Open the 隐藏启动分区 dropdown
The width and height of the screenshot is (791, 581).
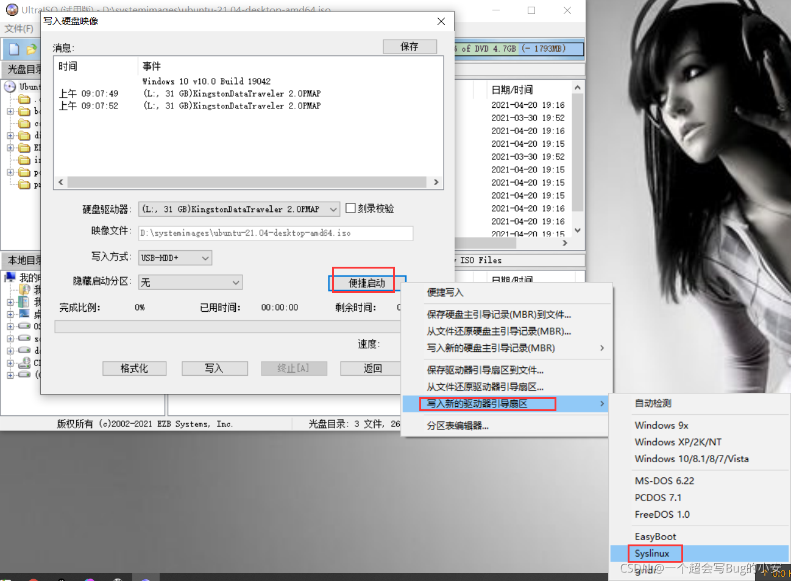point(236,283)
